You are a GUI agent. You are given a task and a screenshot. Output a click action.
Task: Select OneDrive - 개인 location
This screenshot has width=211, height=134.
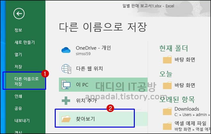[103, 50]
